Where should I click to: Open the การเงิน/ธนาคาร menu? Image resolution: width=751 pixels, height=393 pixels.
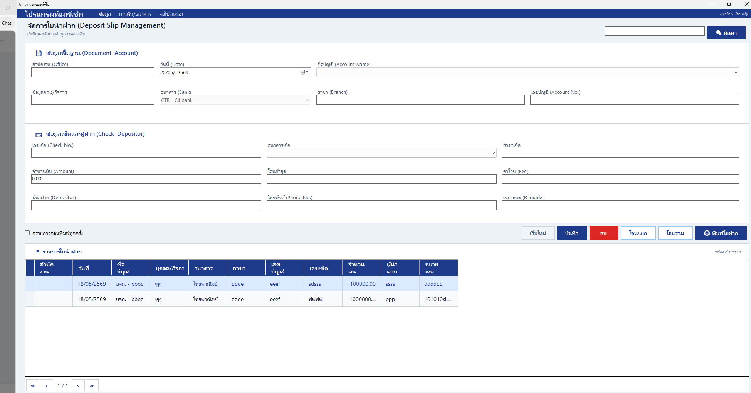coord(135,14)
